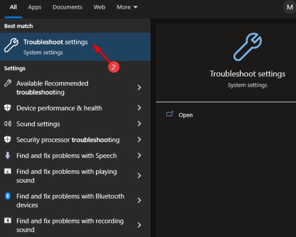Click the speaker icon next to Sound settings
The height and width of the screenshot is (237, 296).
7,124
